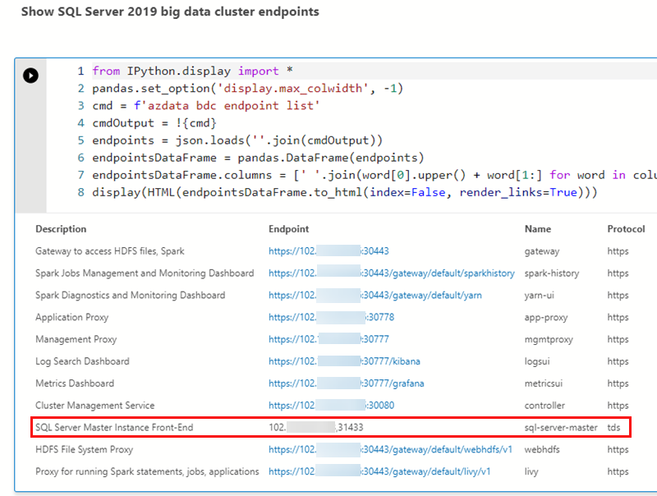Select the 'HDFS File System Proxy' description

click(85, 449)
